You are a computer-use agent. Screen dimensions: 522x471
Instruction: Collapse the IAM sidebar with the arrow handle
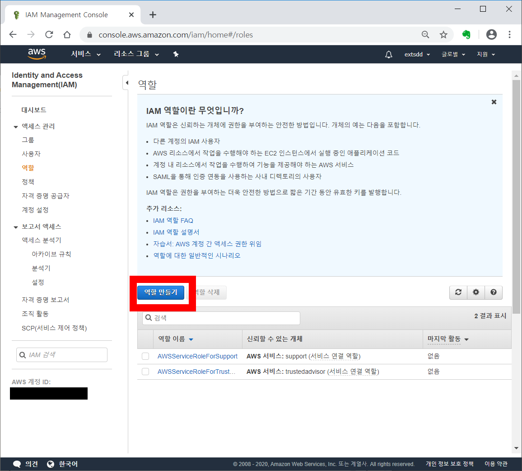click(x=126, y=83)
